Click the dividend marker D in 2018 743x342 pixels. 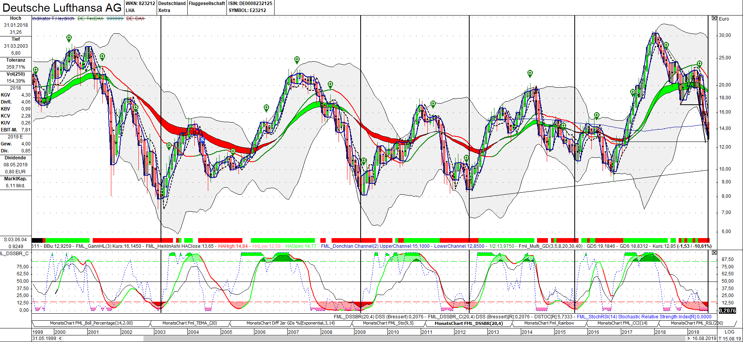point(666,45)
